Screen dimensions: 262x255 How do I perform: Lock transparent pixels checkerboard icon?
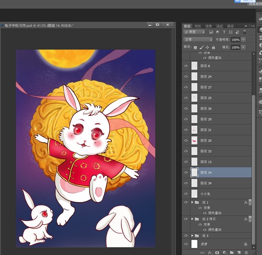pos(195,48)
